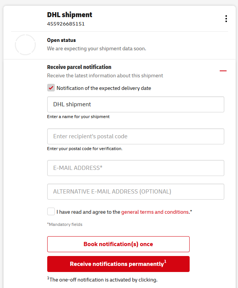The image size is (238, 288).
Task: Click 'We are expecting your shipment data' text
Action: 96,48
